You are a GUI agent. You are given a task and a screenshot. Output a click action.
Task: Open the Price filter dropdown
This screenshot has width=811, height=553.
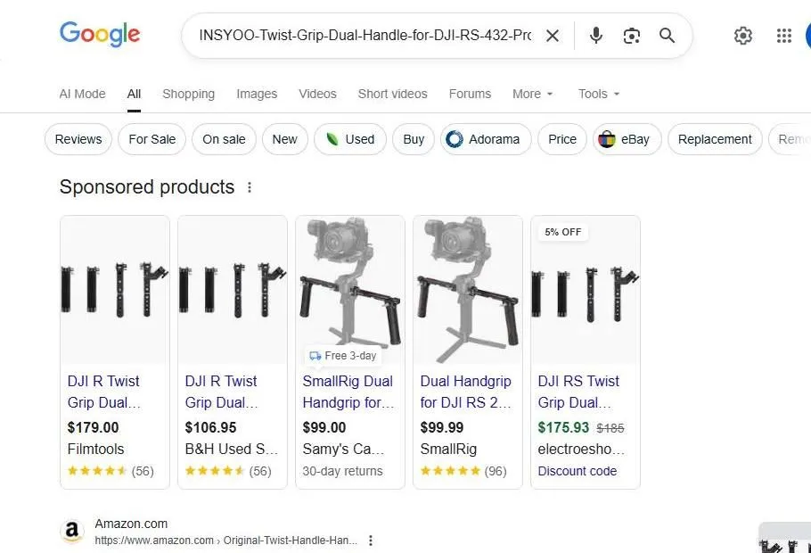(561, 139)
